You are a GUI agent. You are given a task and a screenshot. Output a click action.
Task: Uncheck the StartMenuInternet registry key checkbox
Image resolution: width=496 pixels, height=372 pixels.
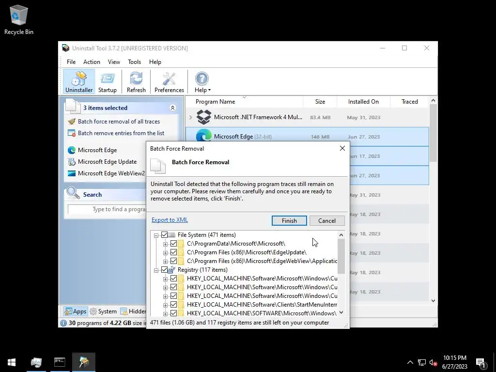(x=173, y=305)
